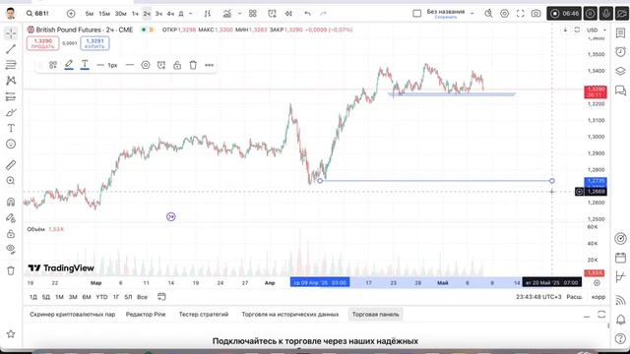Open object tree layers icon
Viewport: 630px width, 354px height.
pos(621,71)
